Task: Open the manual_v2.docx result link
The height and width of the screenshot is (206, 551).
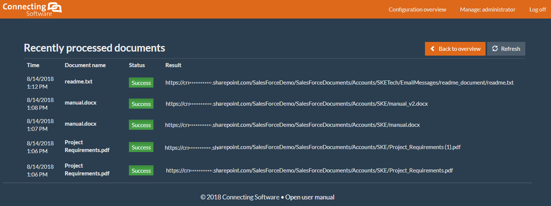Action: tap(296, 104)
